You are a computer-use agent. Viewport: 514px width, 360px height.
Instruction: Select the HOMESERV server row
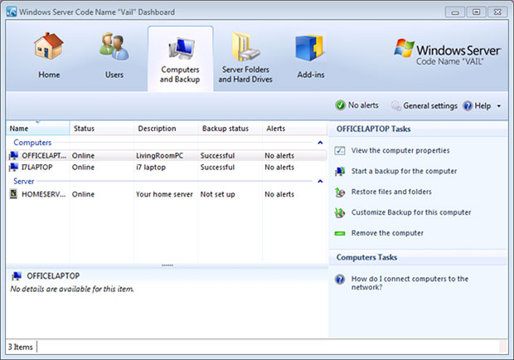167,194
